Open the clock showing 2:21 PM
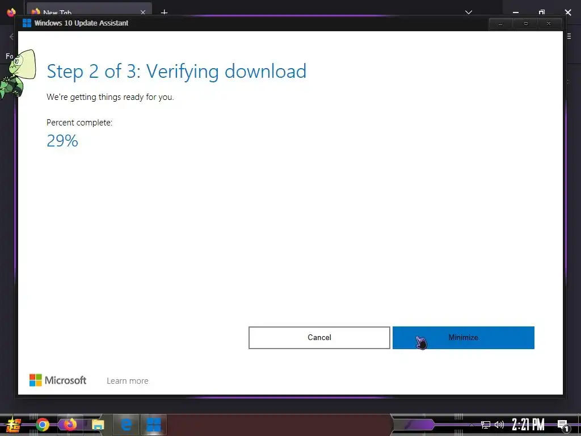This screenshot has width=581, height=436. pyautogui.click(x=528, y=425)
